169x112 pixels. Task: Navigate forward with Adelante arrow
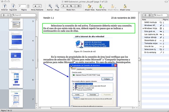point(39,6)
